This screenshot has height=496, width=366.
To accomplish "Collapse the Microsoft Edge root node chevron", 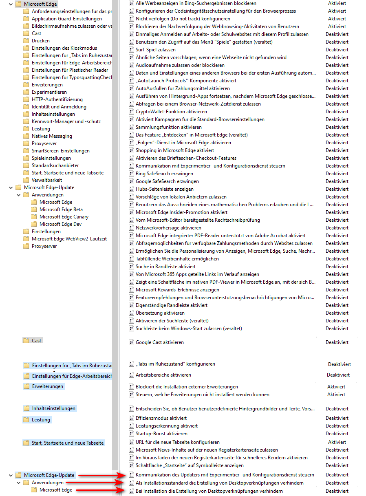I will 11,4.
